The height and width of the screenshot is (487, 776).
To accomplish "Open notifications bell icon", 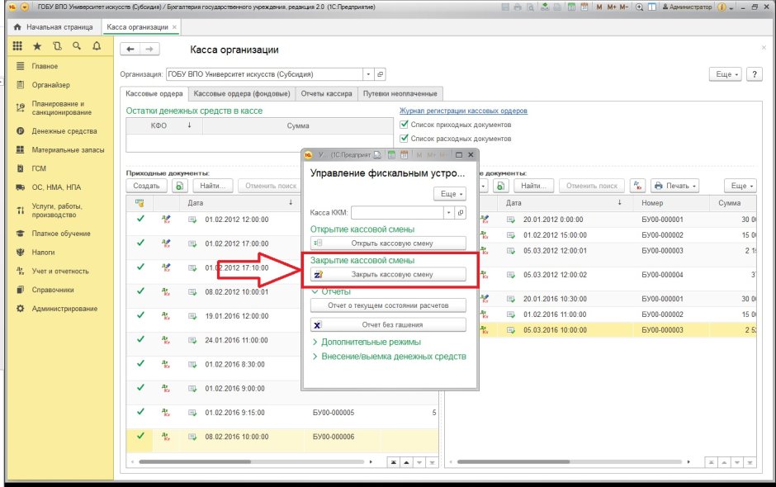I will (x=97, y=46).
